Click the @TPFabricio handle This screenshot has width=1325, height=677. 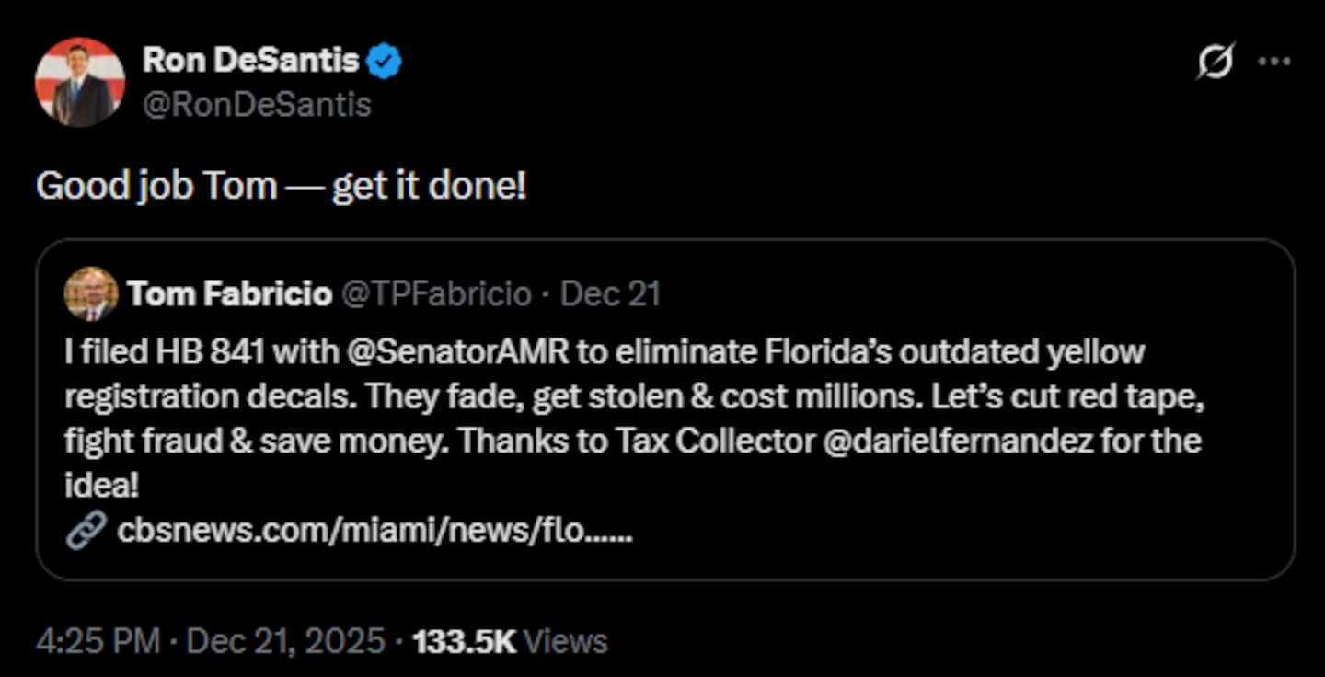tap(436, 294)
